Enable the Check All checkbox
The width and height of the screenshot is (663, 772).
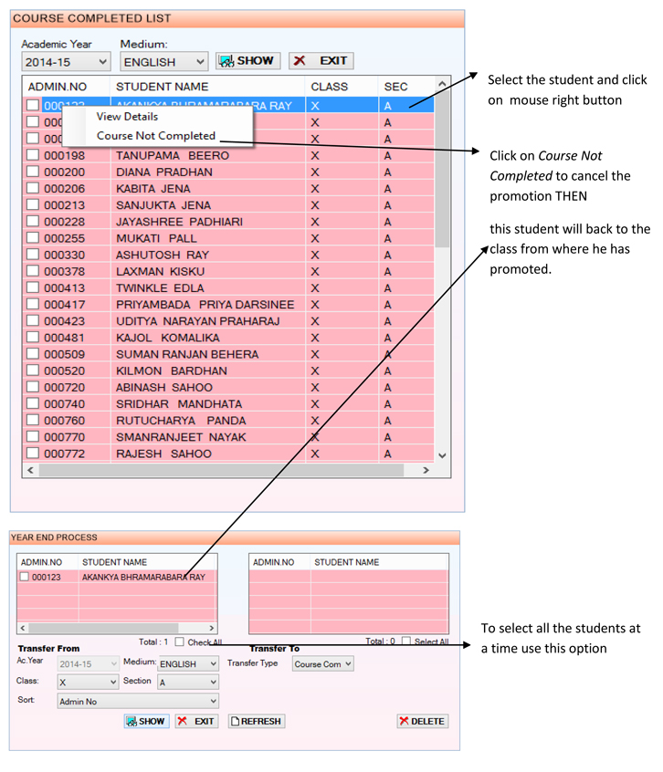(x=180, y=642)
